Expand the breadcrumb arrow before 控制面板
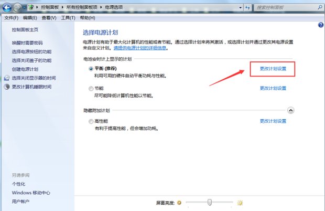The width and height of the screenshot is (325, 211). tap(37, 7)
